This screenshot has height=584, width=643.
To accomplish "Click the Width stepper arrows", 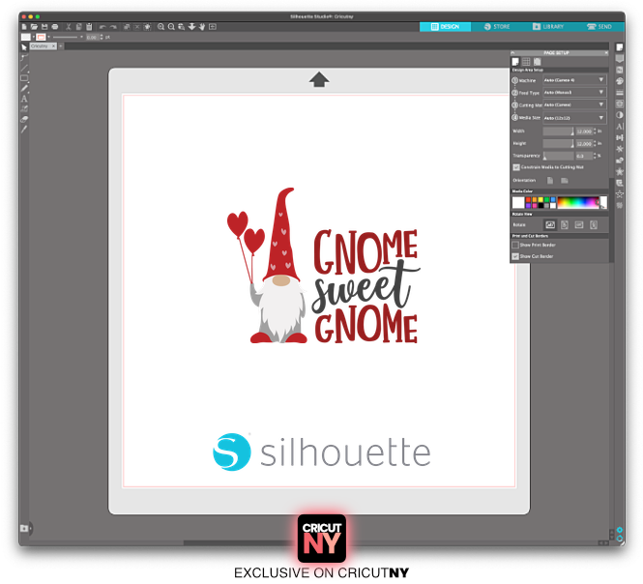I will 595,131.
